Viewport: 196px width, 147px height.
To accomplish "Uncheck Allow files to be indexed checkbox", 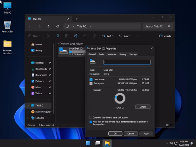I will tap(91, 122).
